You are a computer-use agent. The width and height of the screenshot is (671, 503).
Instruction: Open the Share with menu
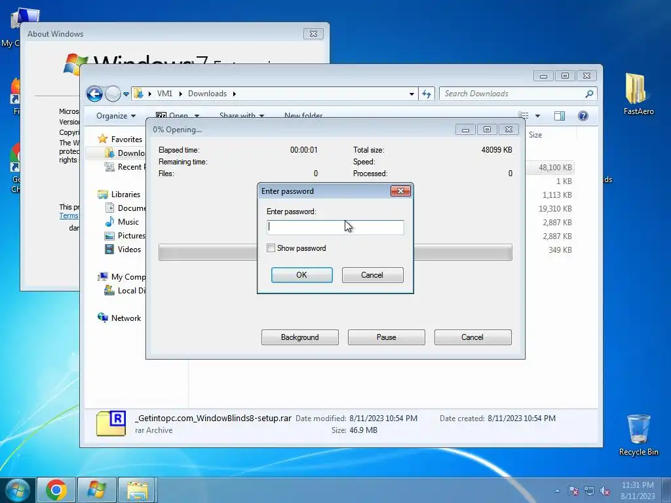tap(242, 115)
